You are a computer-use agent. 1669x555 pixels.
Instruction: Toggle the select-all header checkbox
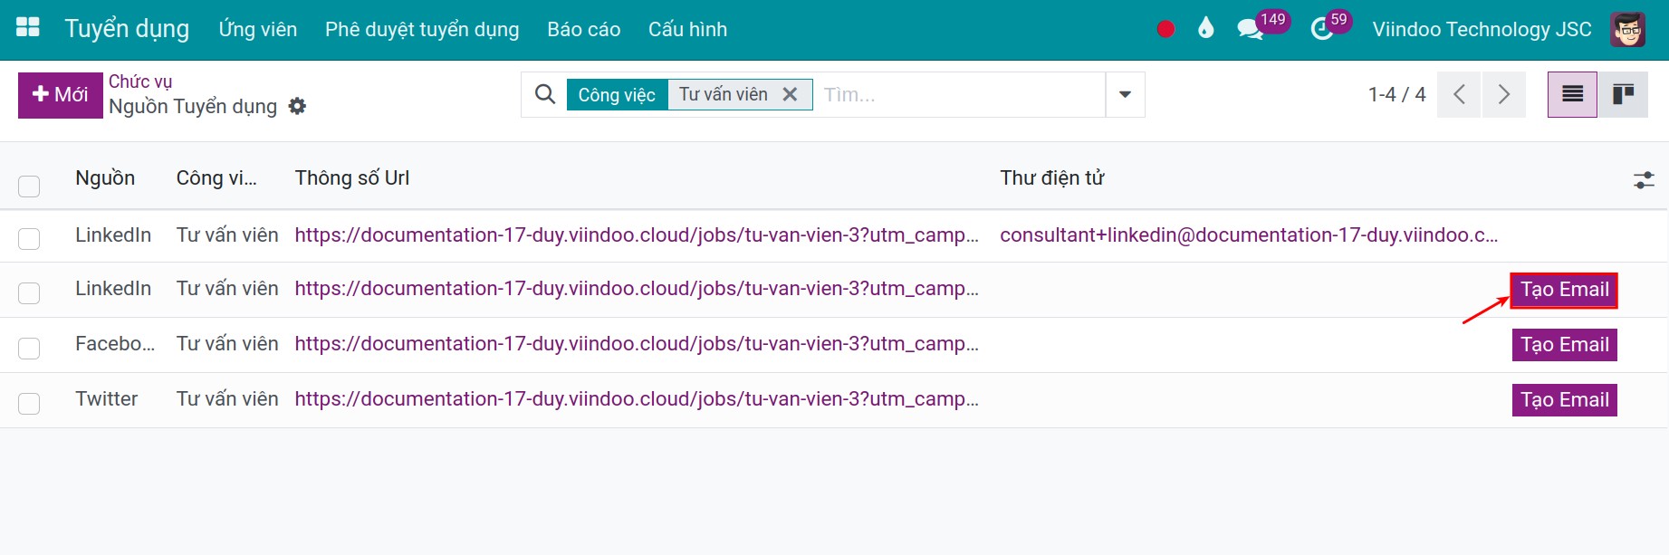coord(29,186)
